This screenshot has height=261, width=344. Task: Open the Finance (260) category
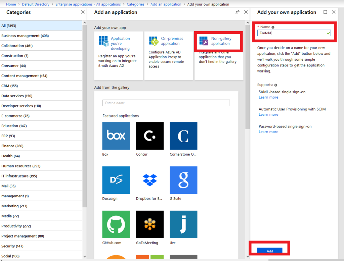[x=41, y=146]
